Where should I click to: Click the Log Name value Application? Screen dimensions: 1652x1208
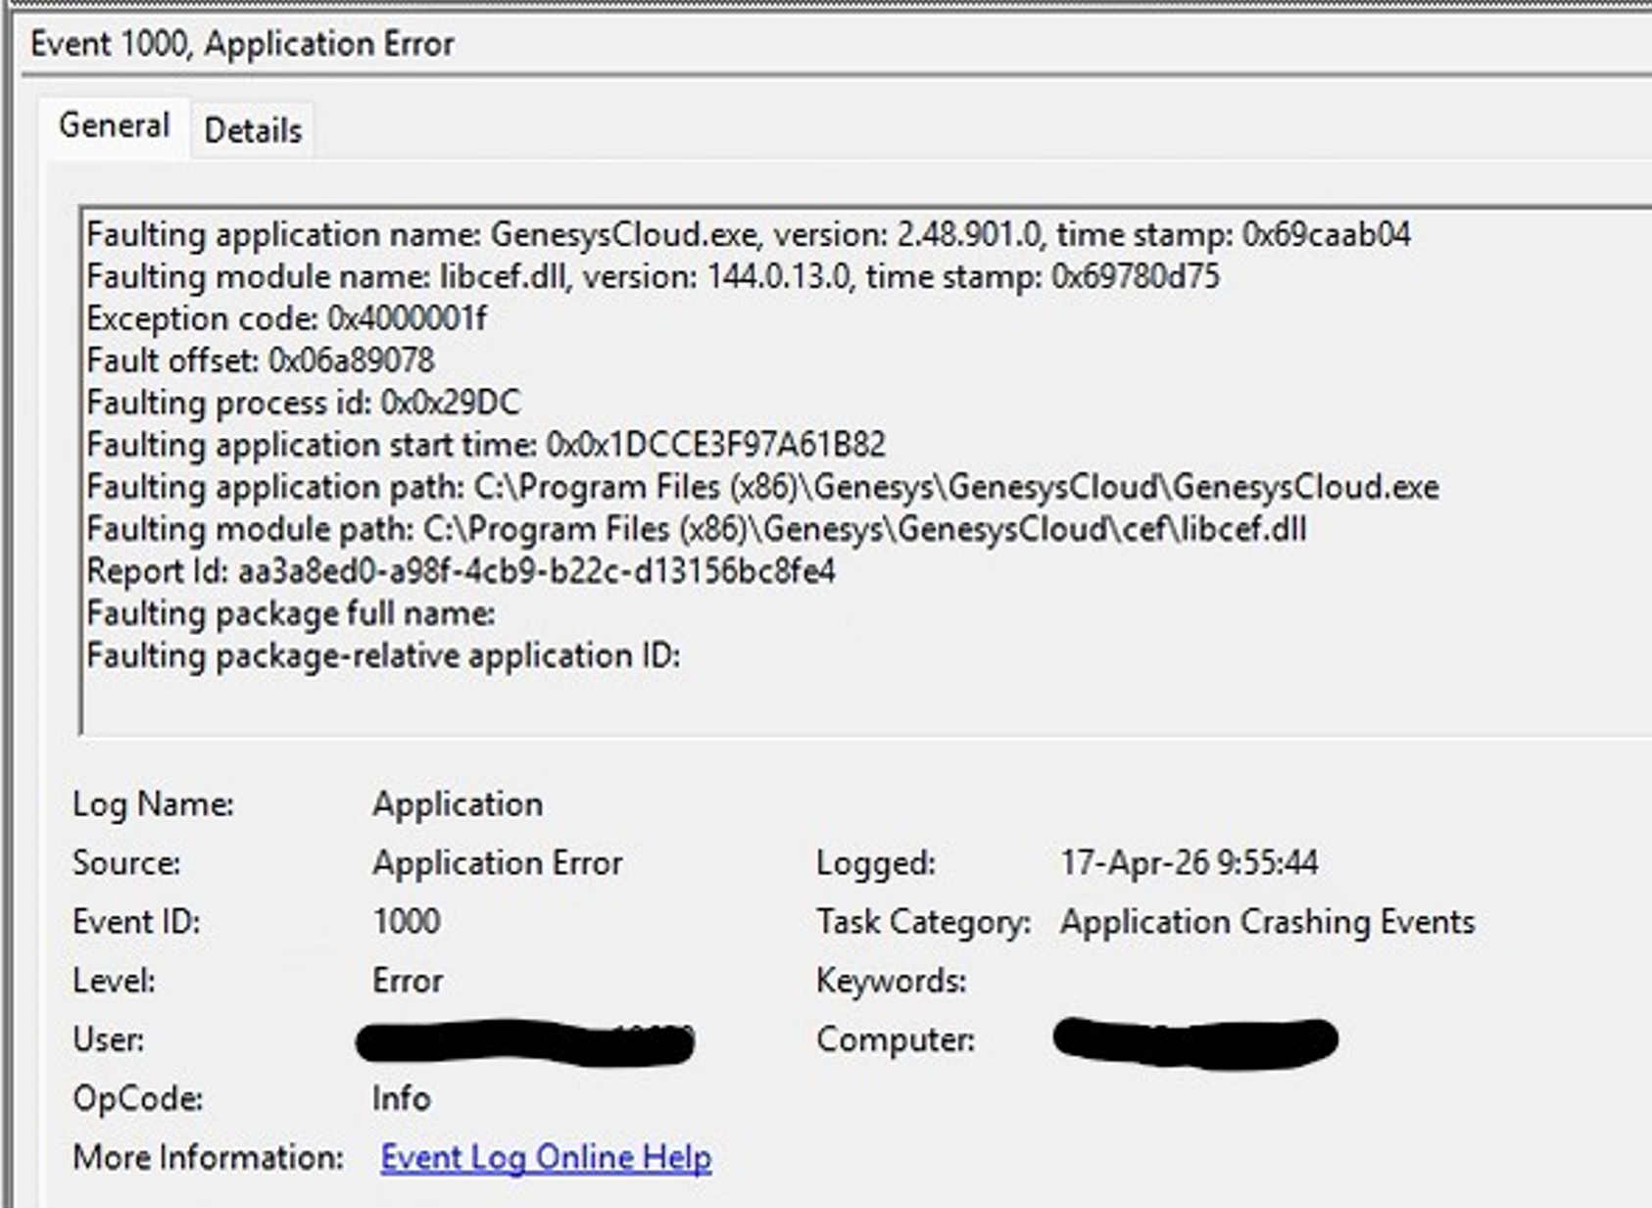[457, 804]
